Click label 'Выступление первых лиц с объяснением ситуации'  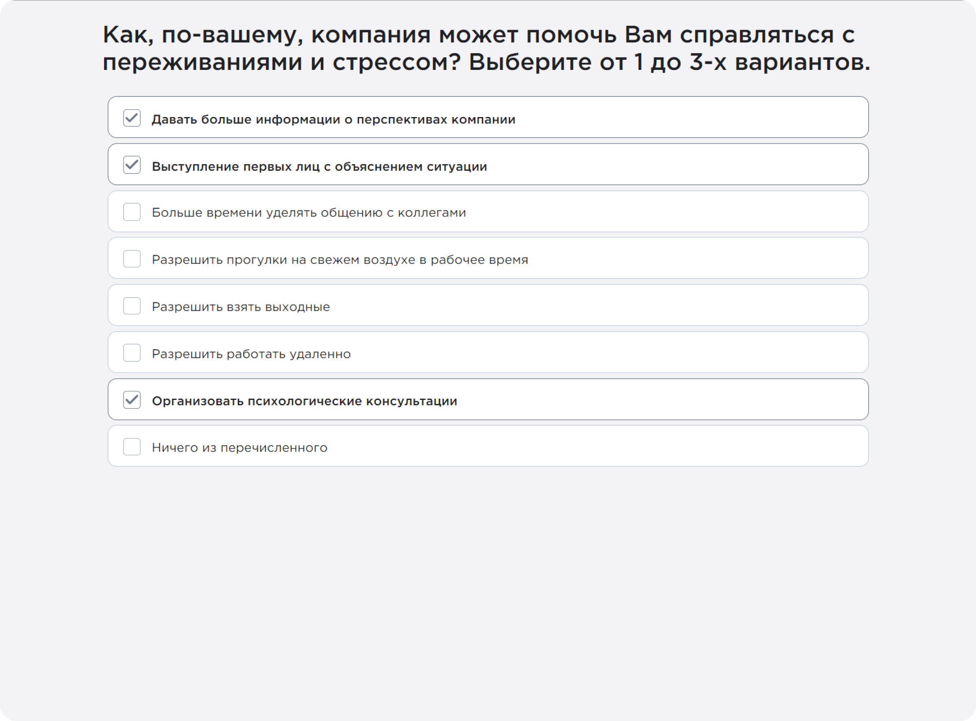point(319,166)
